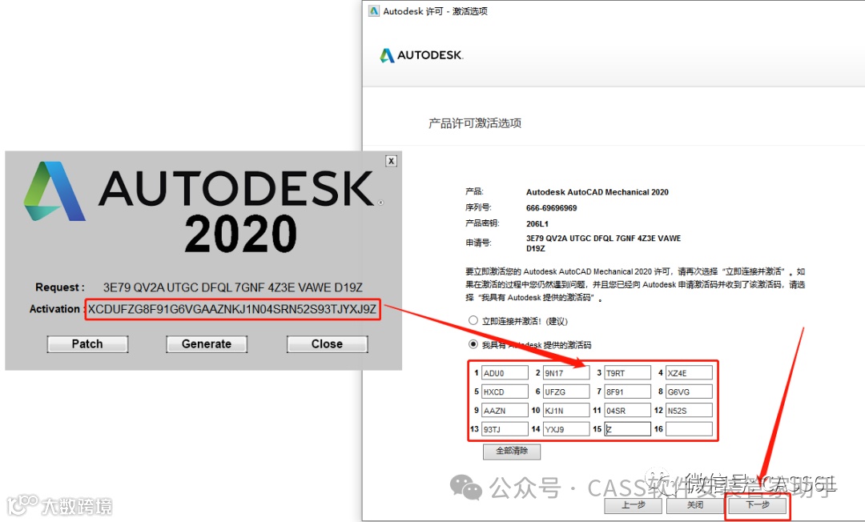Click the Close button in keygen
This screenshot has height=522, width=865.
pyautogui.click(x=327, y=344)
